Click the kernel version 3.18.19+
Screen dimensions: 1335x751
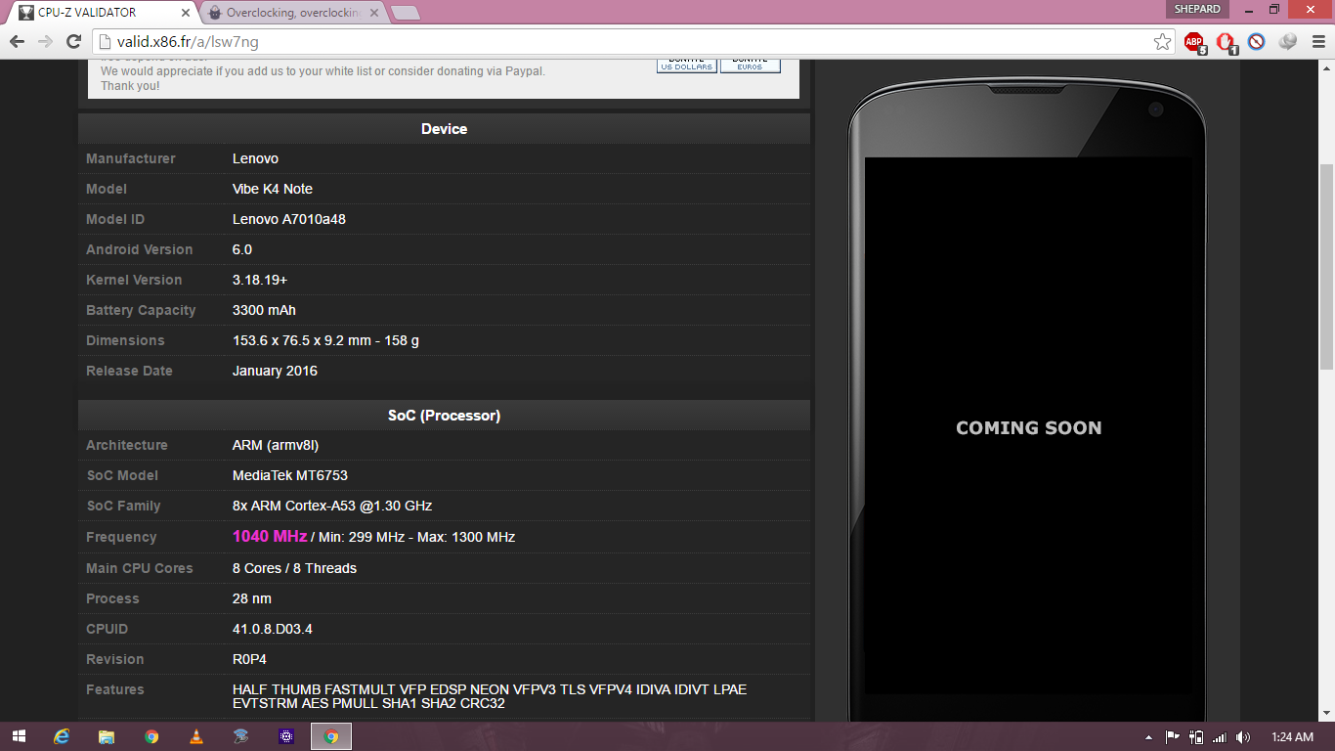pos(260,280)
